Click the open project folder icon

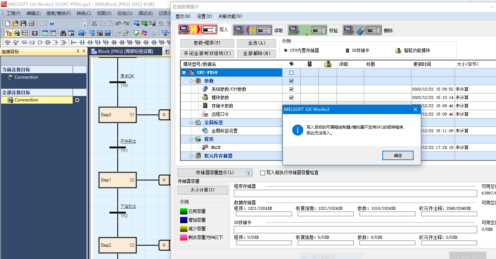pyautogui.click(x=15, y=24)
